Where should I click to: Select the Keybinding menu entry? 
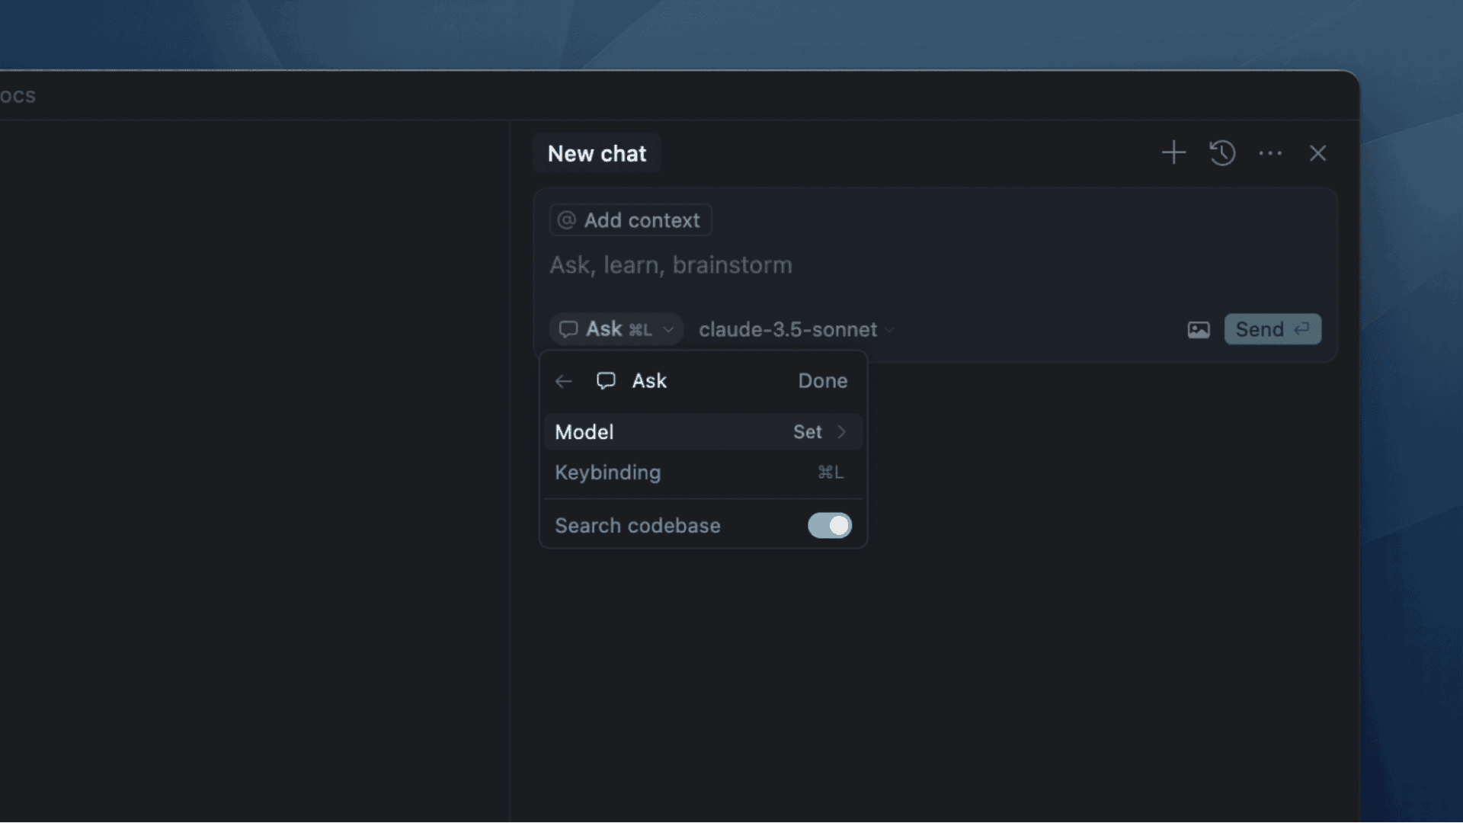608,472
